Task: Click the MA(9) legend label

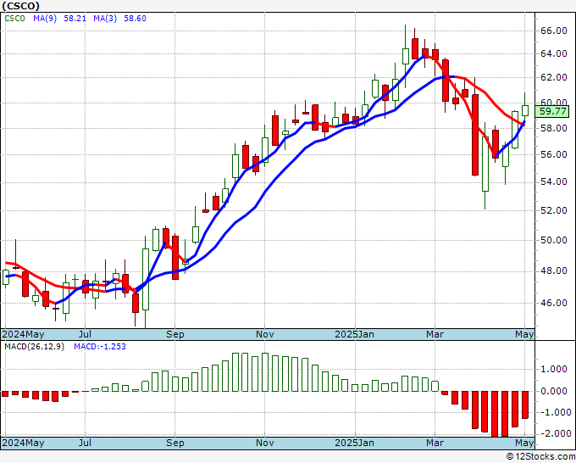Action: coord(45,19)
